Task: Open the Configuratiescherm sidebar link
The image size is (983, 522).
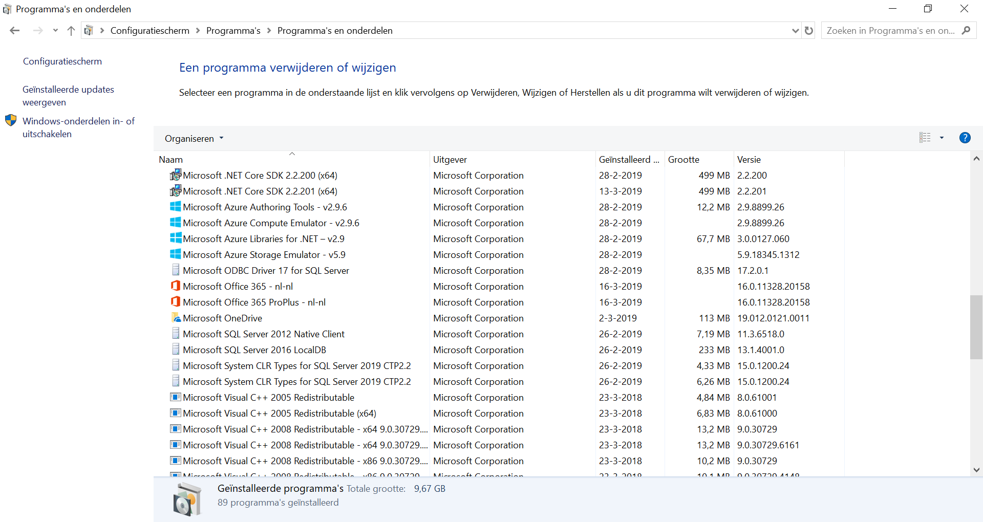Action: click(62, 61)
